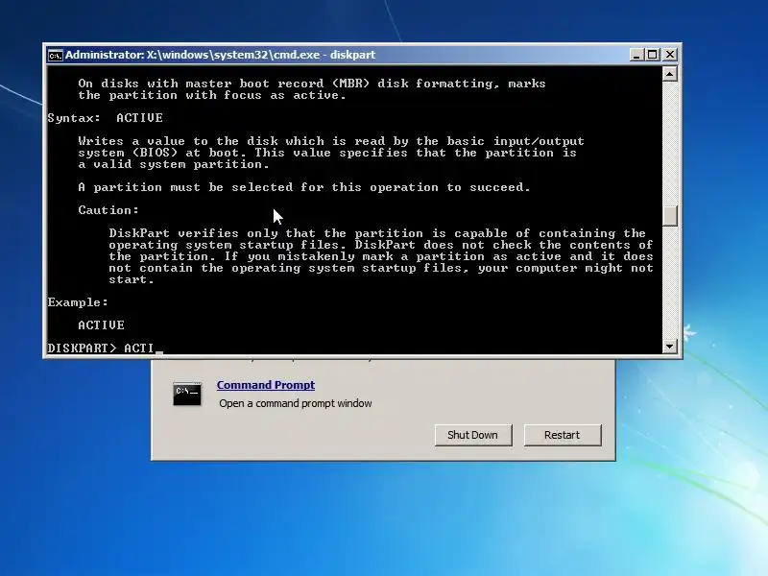Close the diskpart console window
Viewport: 768px width, 576px height.
pyautogui.click(x=669, y=55)
